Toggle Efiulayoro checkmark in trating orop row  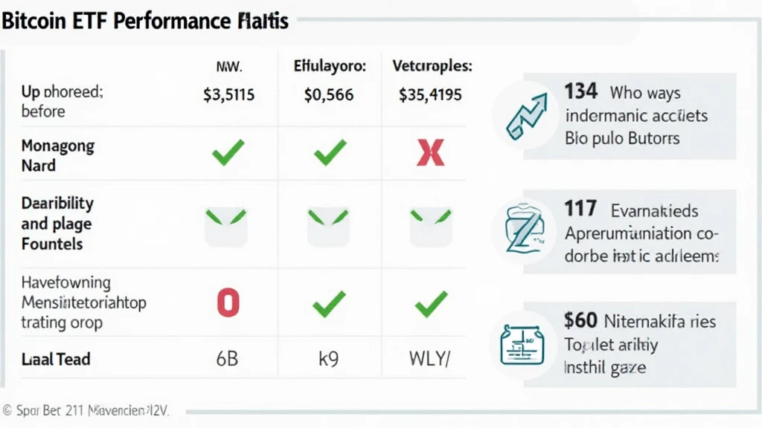(x=329, y=302)
